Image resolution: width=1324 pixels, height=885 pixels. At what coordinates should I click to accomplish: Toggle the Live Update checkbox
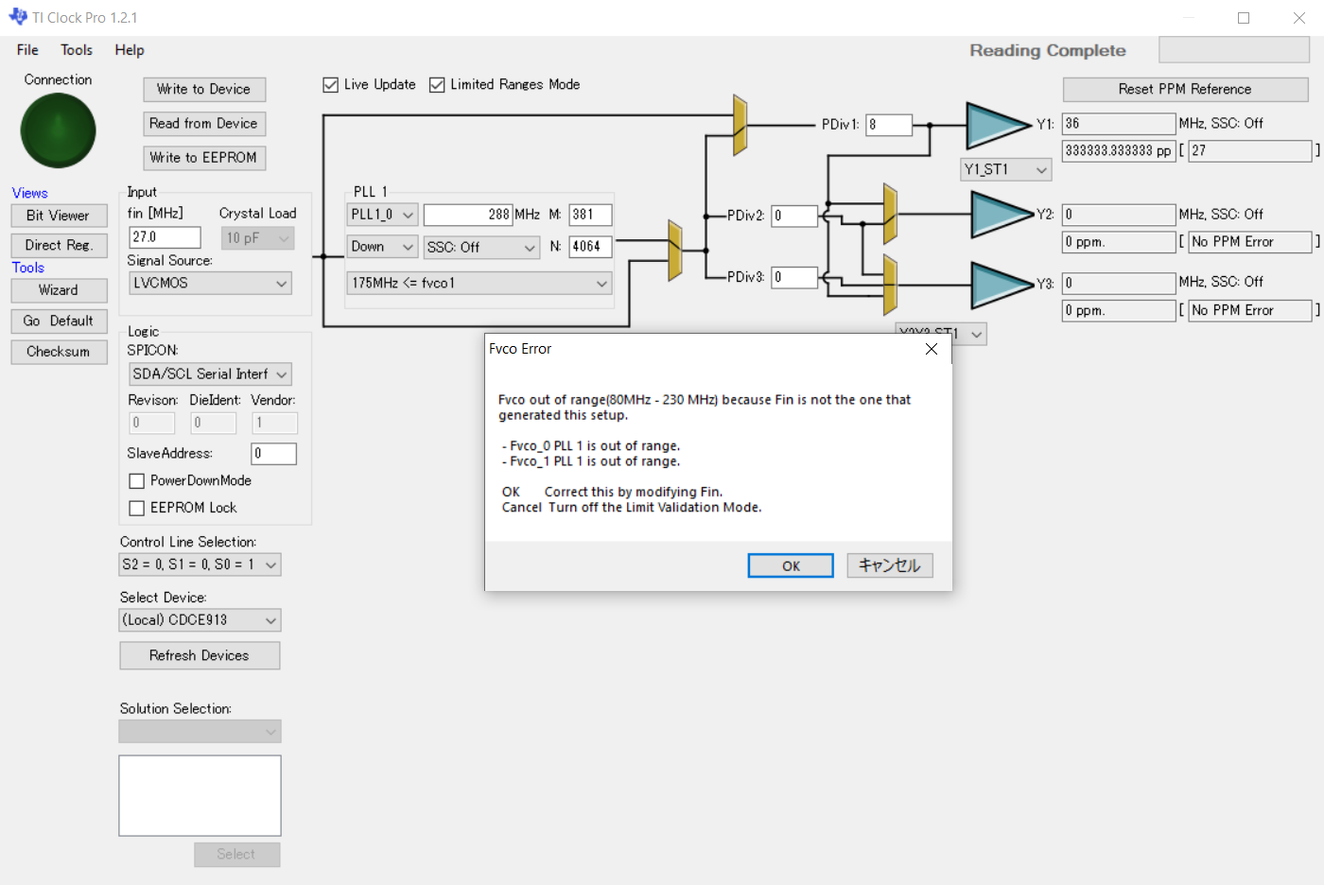coord(331,85)
